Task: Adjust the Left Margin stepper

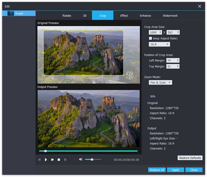Action: pos(178,60)
